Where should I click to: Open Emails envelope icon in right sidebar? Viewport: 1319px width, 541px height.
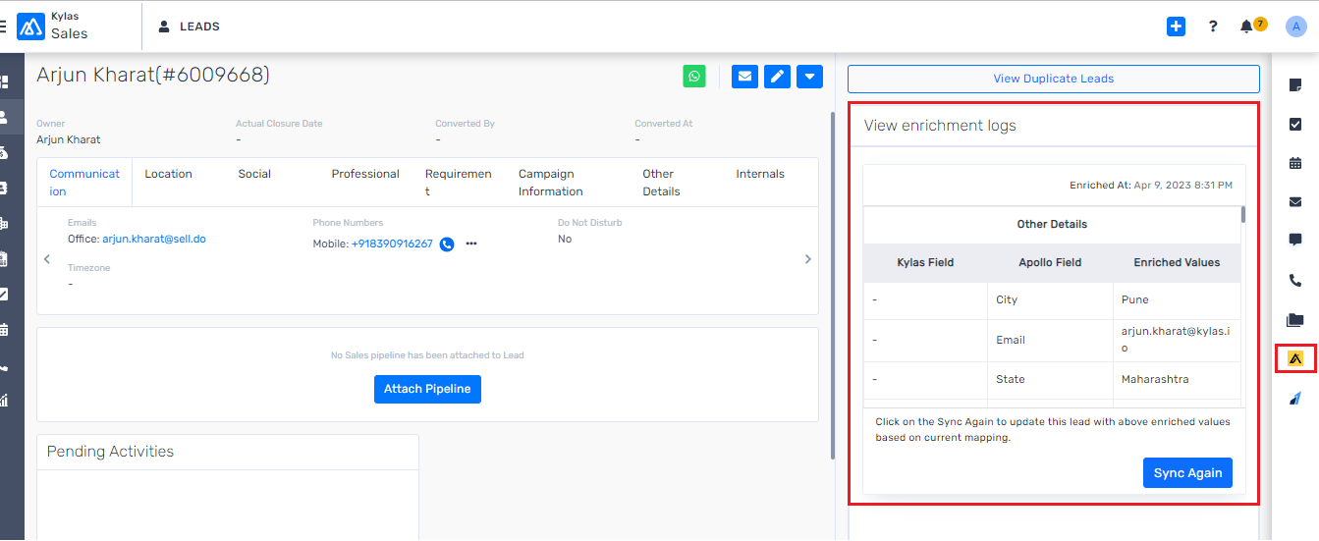1294,202
